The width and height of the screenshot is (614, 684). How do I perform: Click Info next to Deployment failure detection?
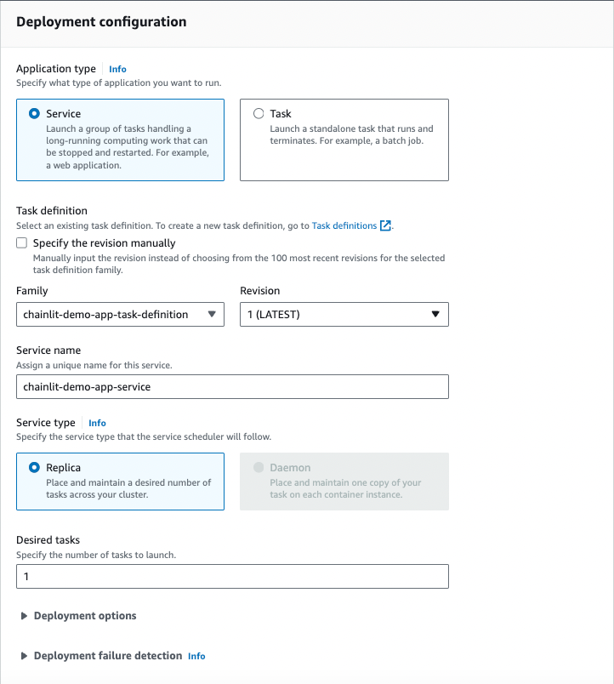tap(196, 656)
